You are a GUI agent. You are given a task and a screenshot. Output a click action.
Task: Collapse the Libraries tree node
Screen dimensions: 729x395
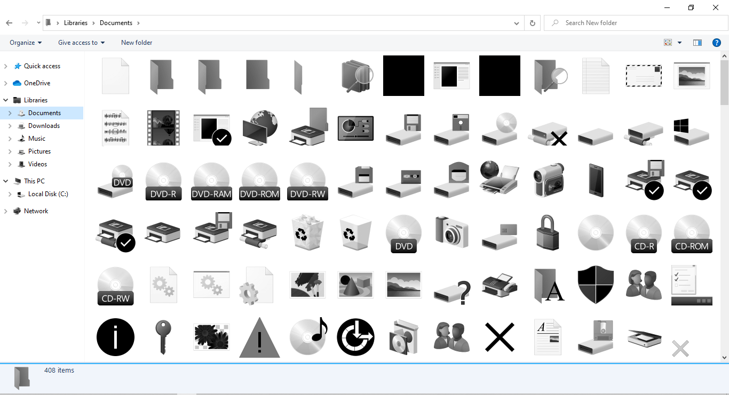[5, 100]
